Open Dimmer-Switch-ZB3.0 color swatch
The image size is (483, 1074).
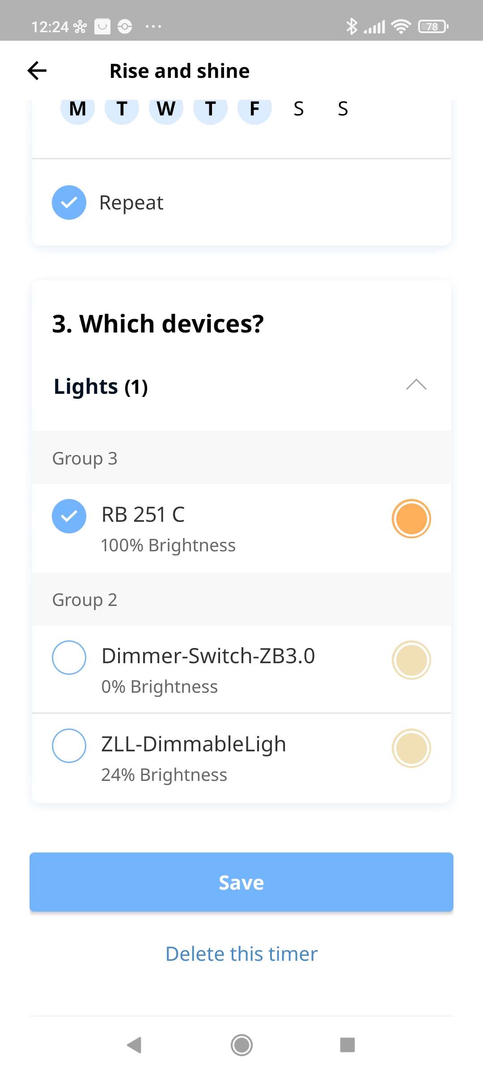[411, 660]
